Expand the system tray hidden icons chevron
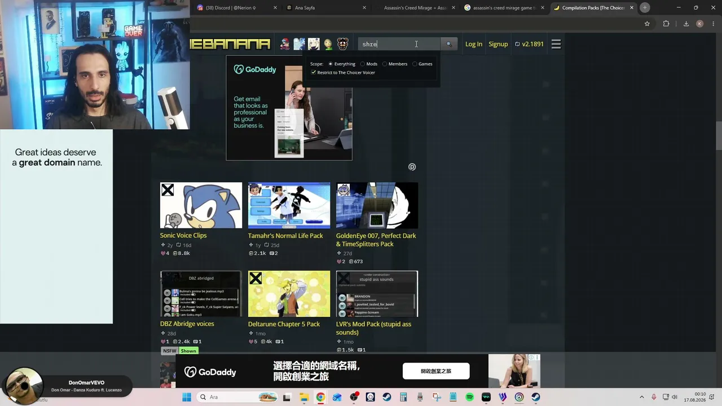Viewport: 722px width, 406px height. [641, 397]
